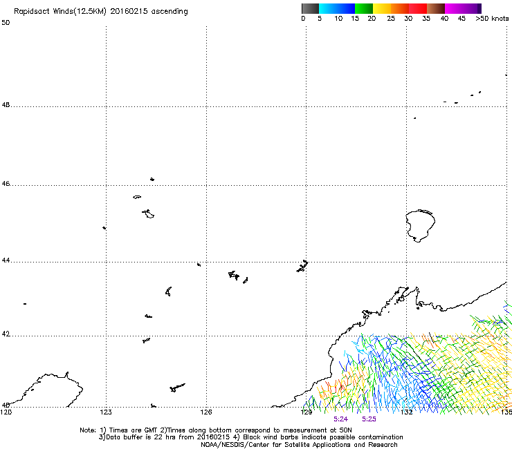Click the 50 latitude axis label
The image size is (512, 449).
[x=6, y=23]
